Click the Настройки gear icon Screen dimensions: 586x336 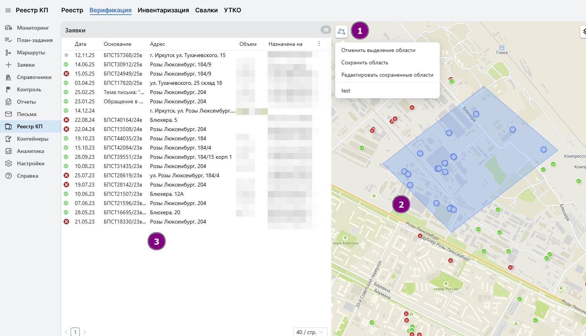coord(8,163)
